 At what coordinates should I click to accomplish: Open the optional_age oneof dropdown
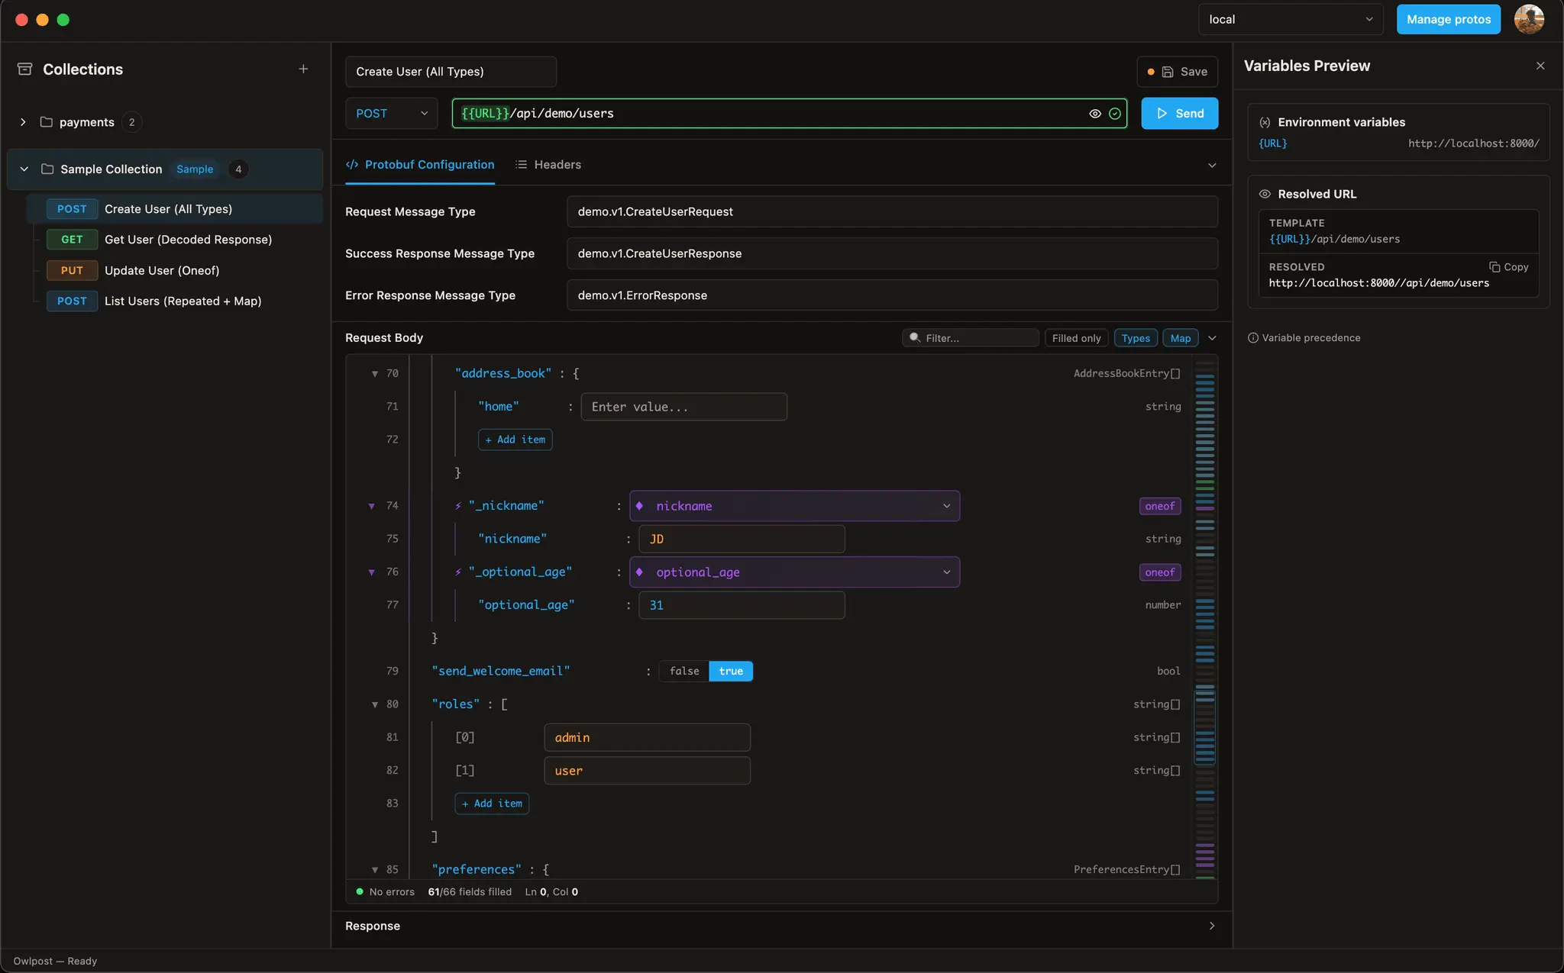[794, 572]
